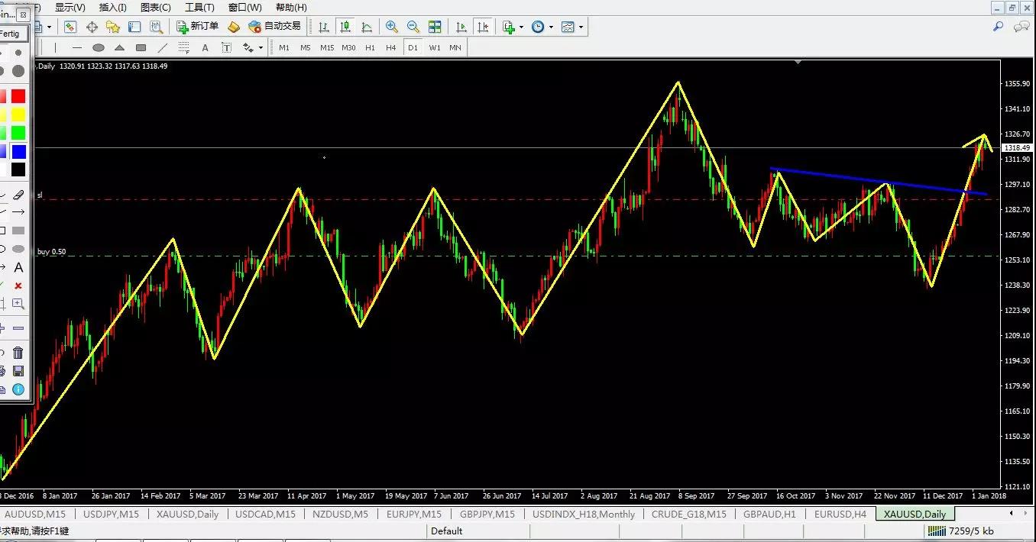Pick the black color swatch in paint panel
Image resolution: width=1036 pixels, height=542 pixels.
pyautogui.click(x=18, y=169)
